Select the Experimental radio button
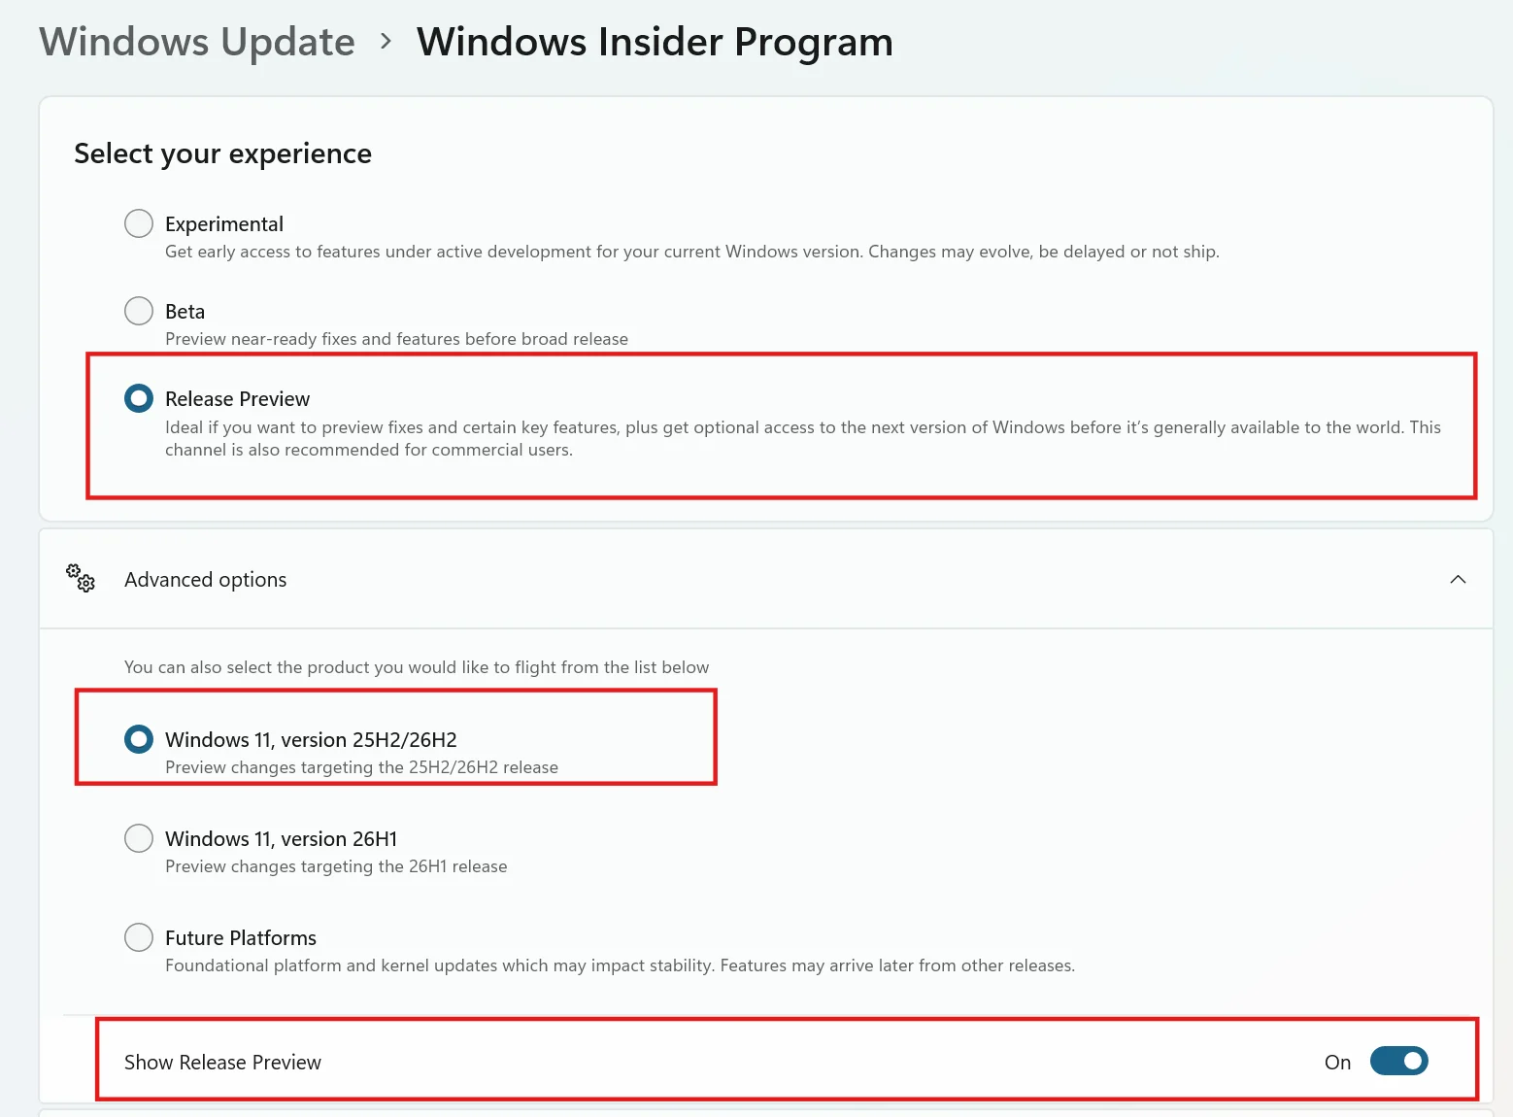 [x=139, y=223]
